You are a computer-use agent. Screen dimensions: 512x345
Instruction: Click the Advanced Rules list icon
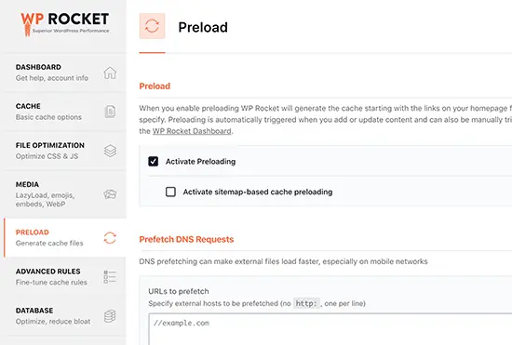pos(110,276)
